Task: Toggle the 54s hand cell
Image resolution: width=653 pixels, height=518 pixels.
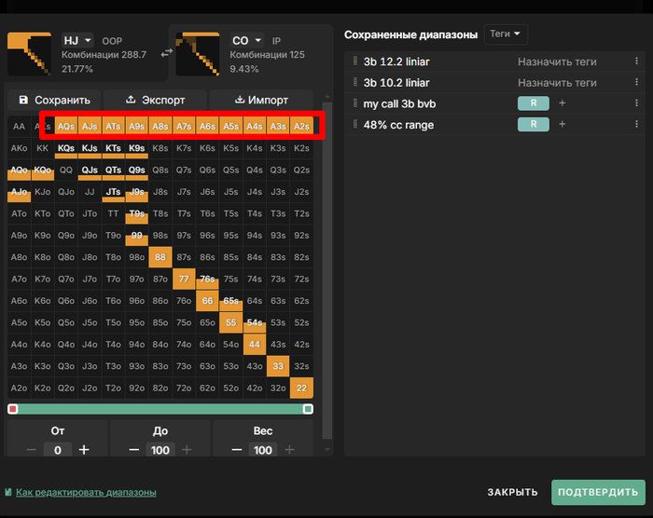Action: [255, 322]
